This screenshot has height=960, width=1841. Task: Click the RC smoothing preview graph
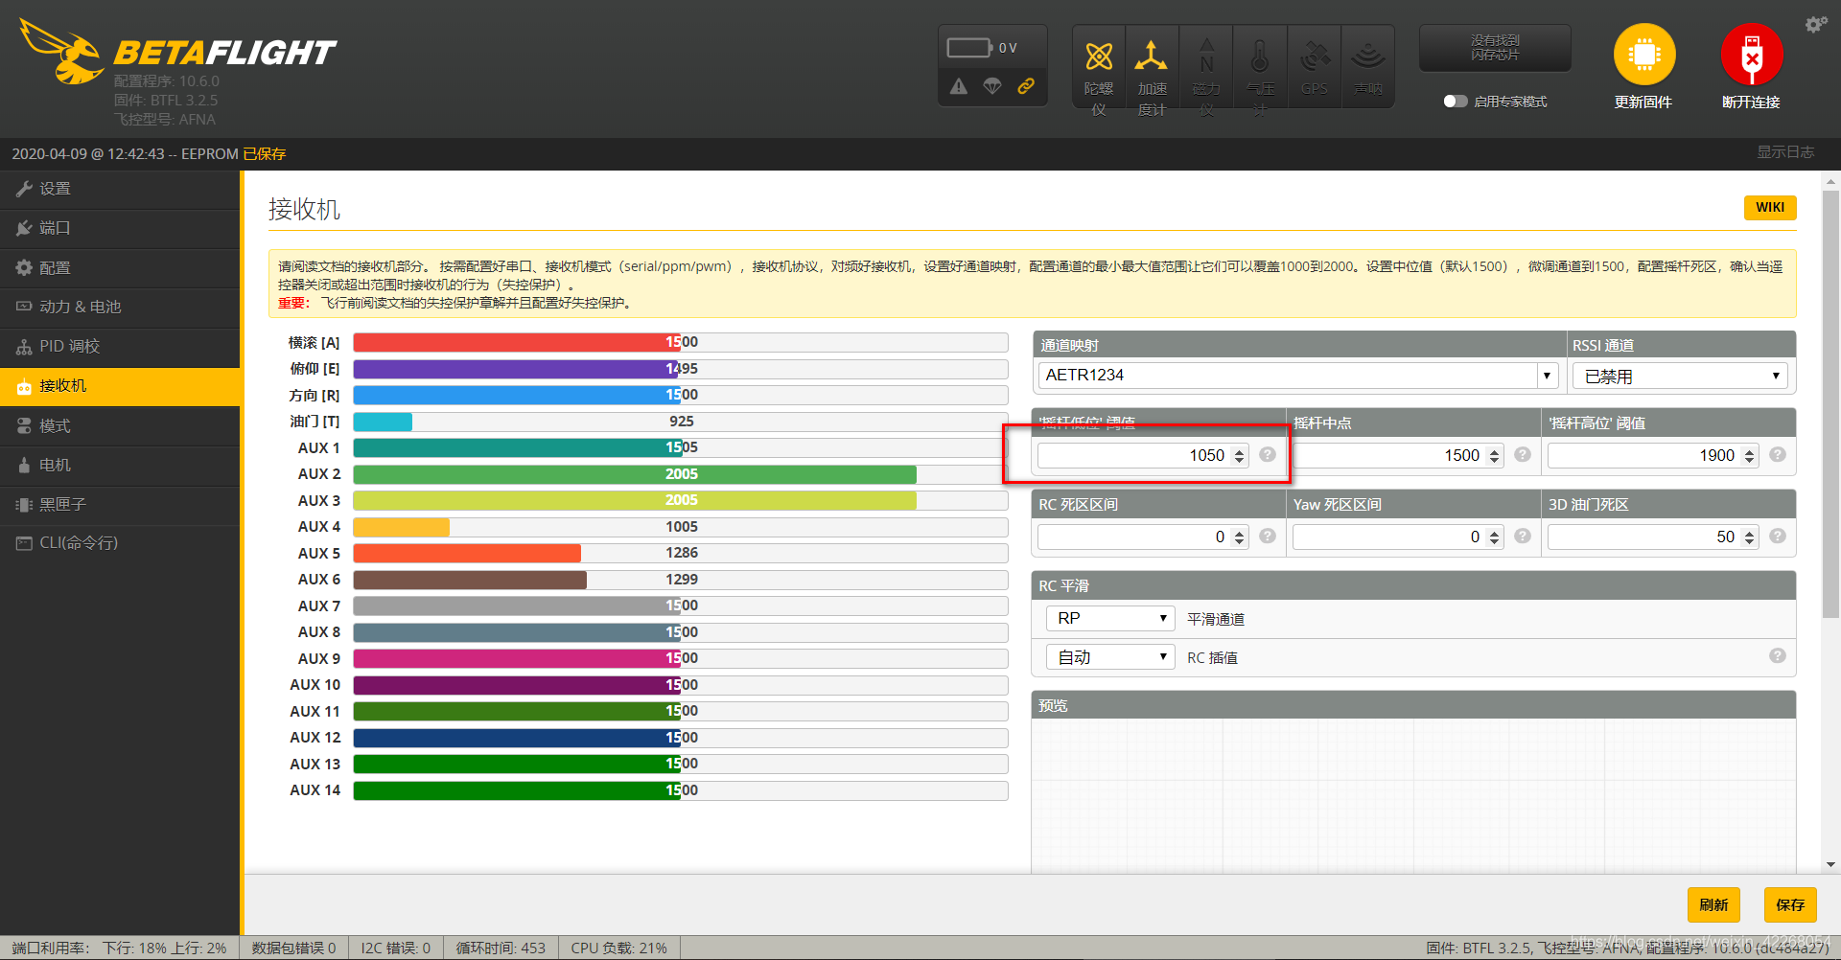[1413, 795]
